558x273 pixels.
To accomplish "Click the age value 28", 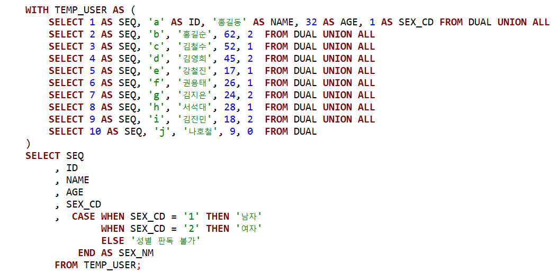I will [230, 107].
